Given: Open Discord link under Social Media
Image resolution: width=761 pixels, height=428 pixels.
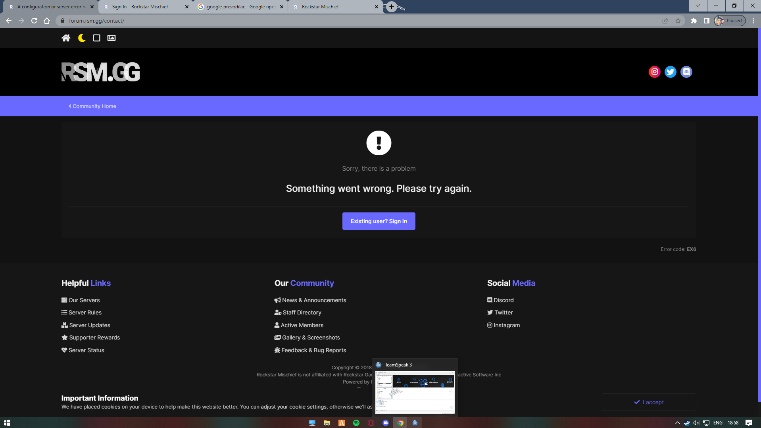Looking at the screenshot, I should click(500, 300).
